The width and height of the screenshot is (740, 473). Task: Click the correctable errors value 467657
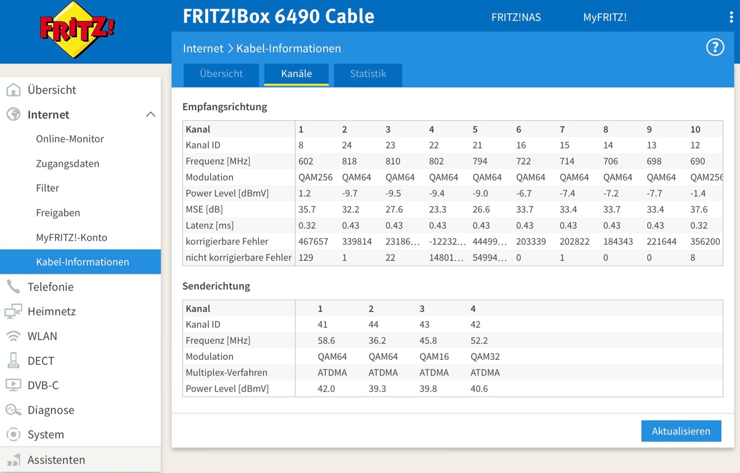coord(313,241)
